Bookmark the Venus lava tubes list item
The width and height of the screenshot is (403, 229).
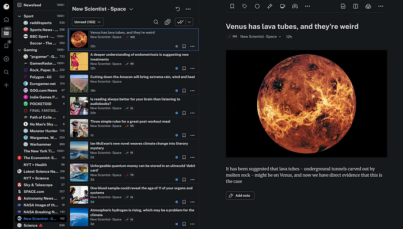(x=184, y=47)
